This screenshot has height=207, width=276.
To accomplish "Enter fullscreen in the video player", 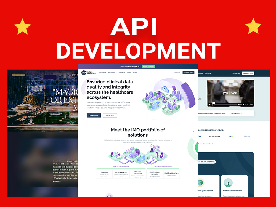I will click(248, 104).
